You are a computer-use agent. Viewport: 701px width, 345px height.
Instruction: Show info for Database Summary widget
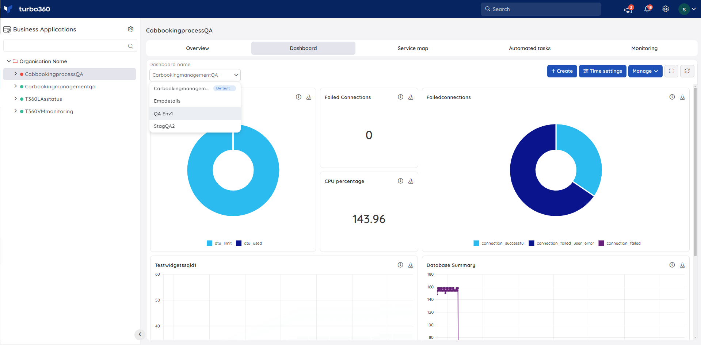tap(672, 265)
